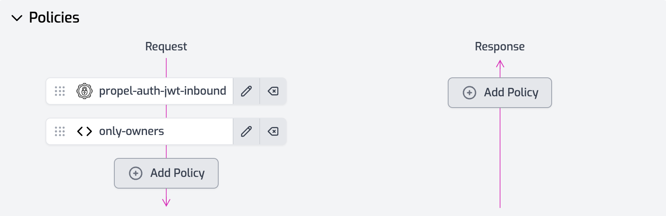Click the upward arrow beneath the Response label
The image size is (666, 216).
[500, 64]
